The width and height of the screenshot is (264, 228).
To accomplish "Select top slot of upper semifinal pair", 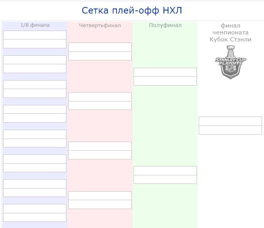I will coord(165,72).
